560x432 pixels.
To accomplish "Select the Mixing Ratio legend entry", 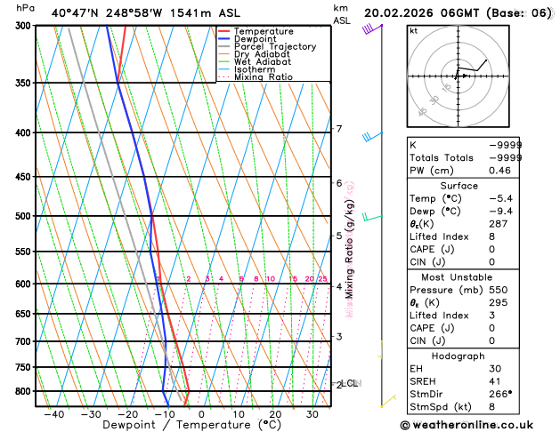I will coord(263,77).
